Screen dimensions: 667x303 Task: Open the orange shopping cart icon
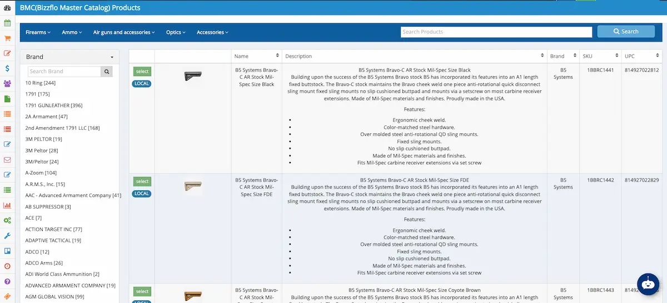[7, 38]
